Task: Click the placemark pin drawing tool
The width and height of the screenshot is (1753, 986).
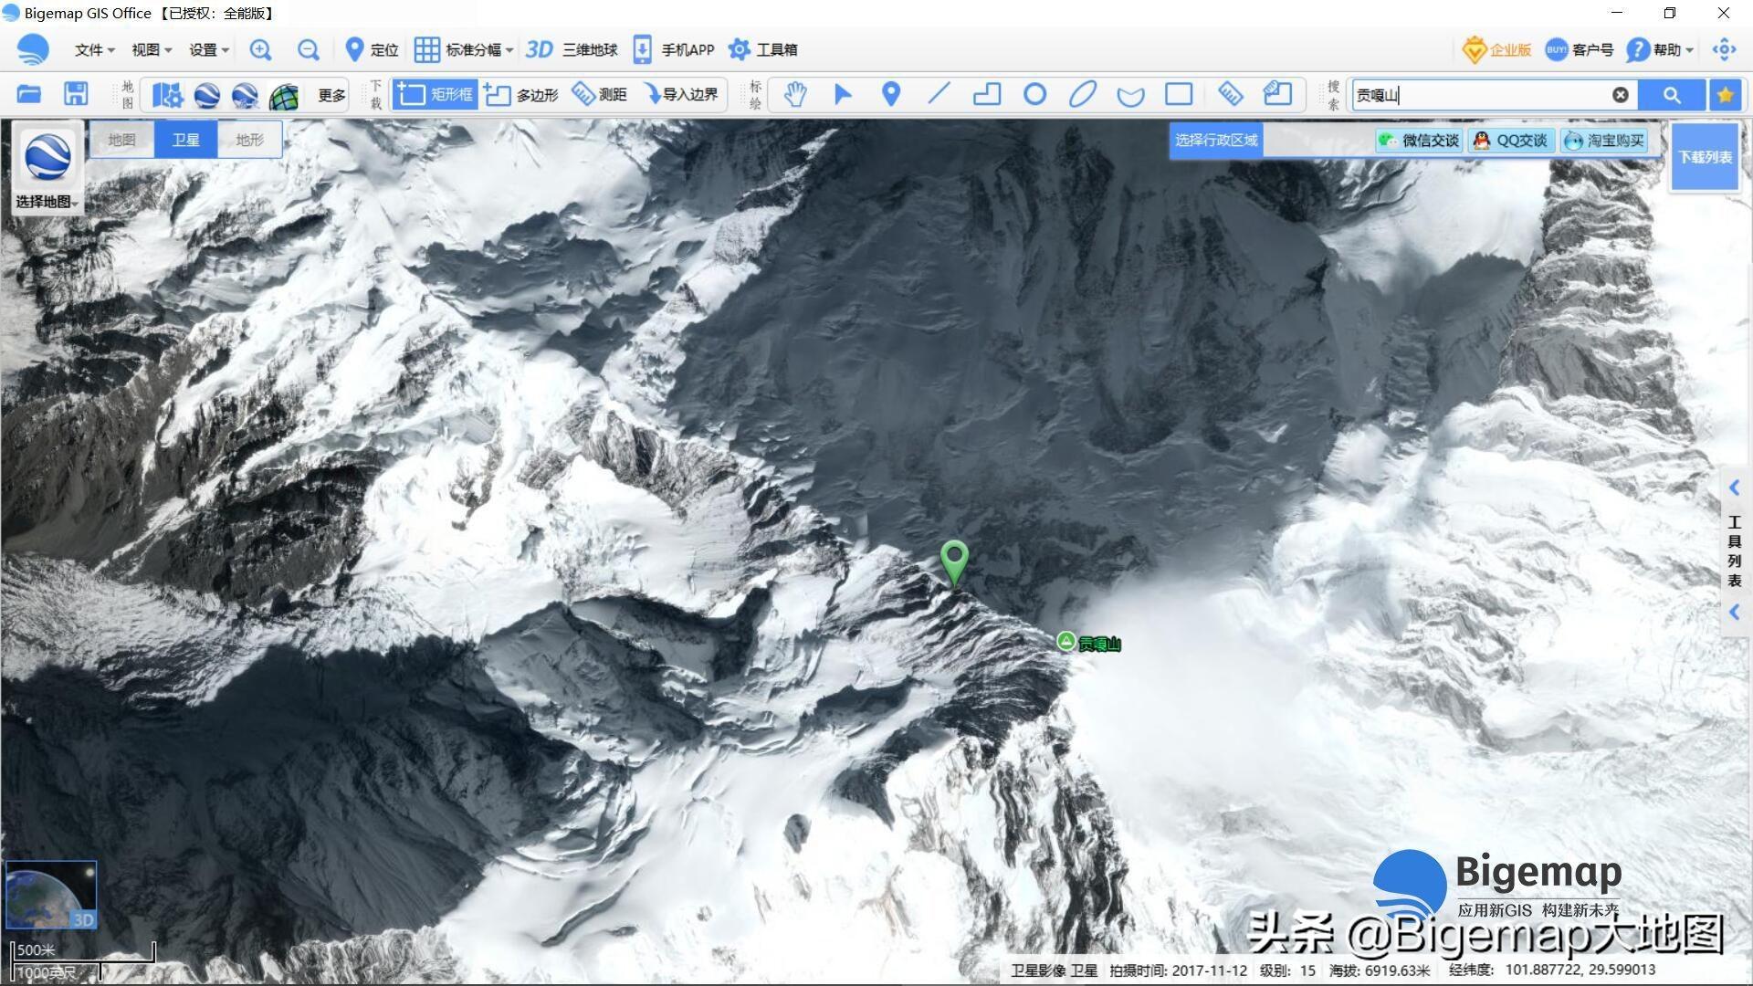Action: click(891, 94)
